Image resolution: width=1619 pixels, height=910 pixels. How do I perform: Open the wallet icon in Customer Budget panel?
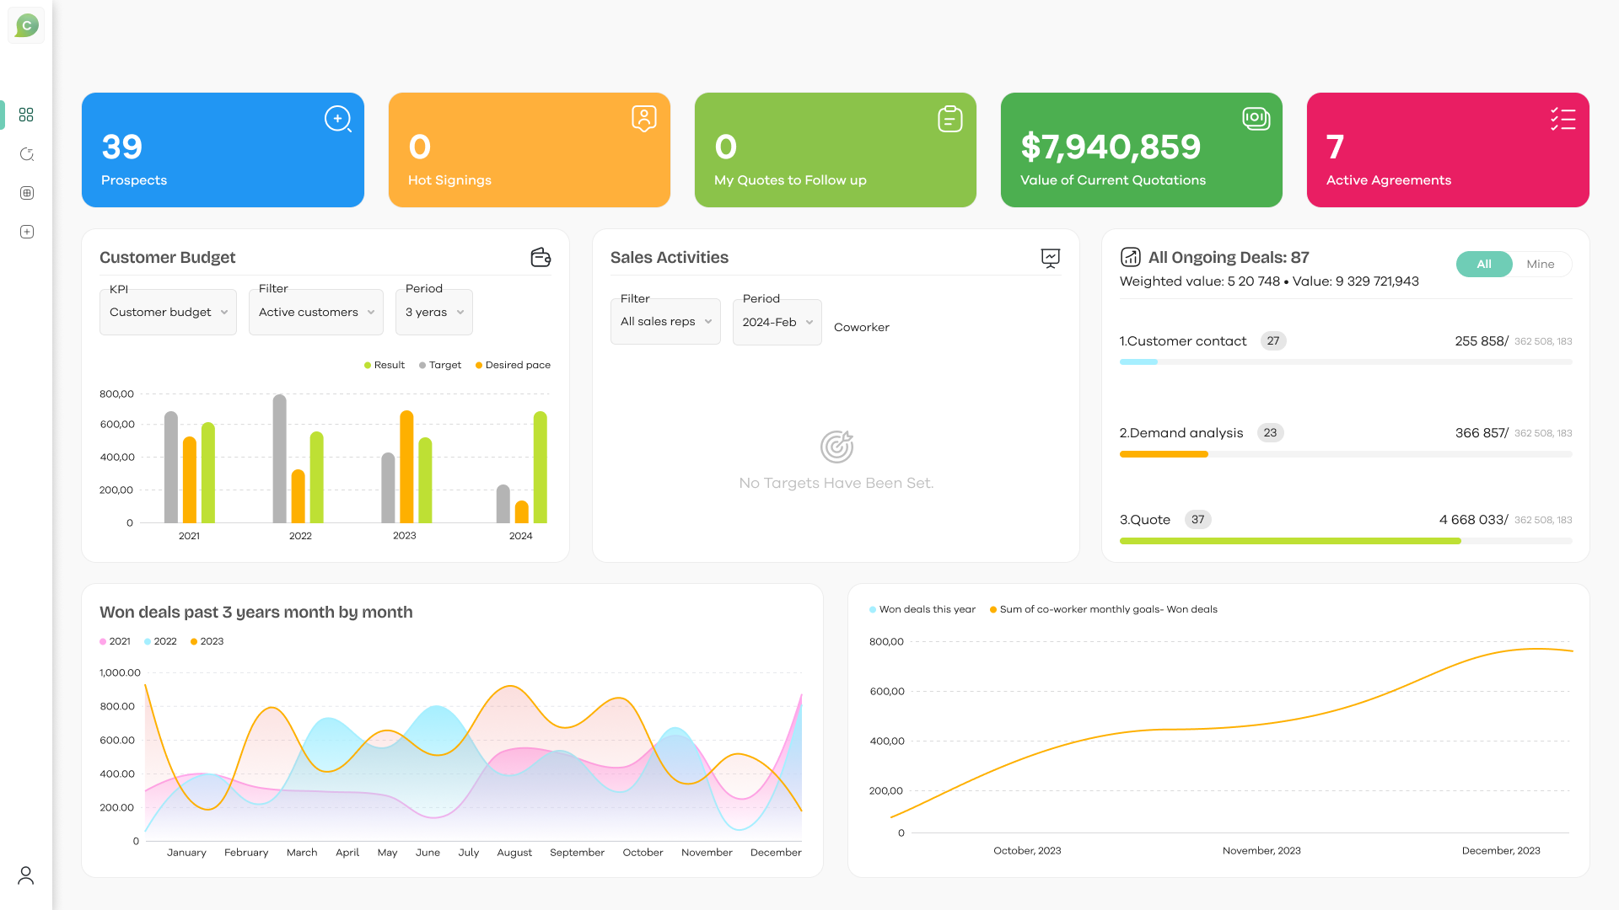pos(540,257)
